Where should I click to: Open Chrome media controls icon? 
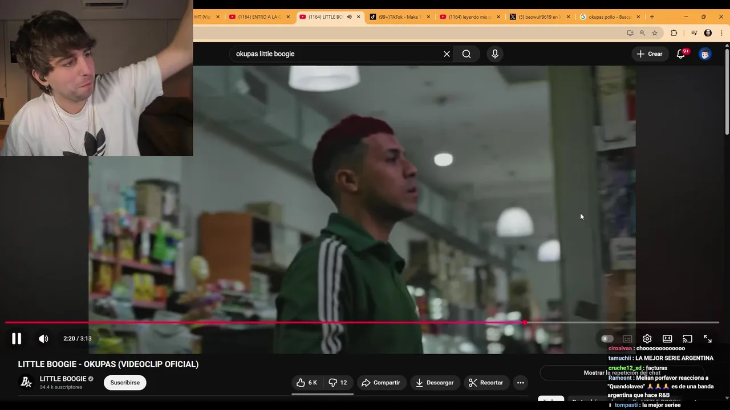click(694, 33)
